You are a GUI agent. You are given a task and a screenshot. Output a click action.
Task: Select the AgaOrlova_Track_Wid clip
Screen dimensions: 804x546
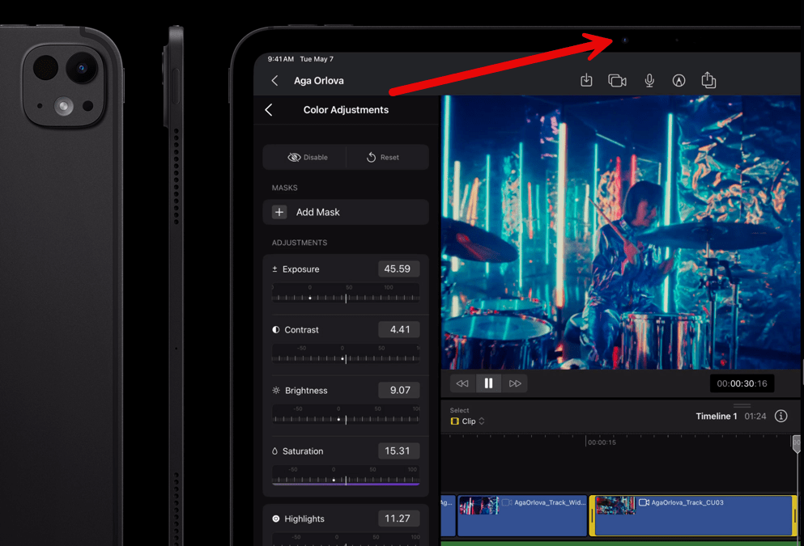point(522,516)
